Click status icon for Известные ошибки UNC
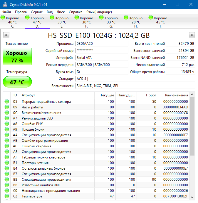Viewport: 198px width, 203px height. click(7, 185)
